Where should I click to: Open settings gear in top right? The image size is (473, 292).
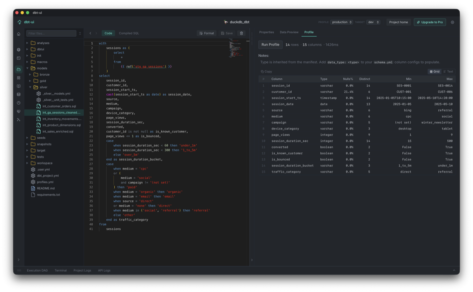point(453,22)
